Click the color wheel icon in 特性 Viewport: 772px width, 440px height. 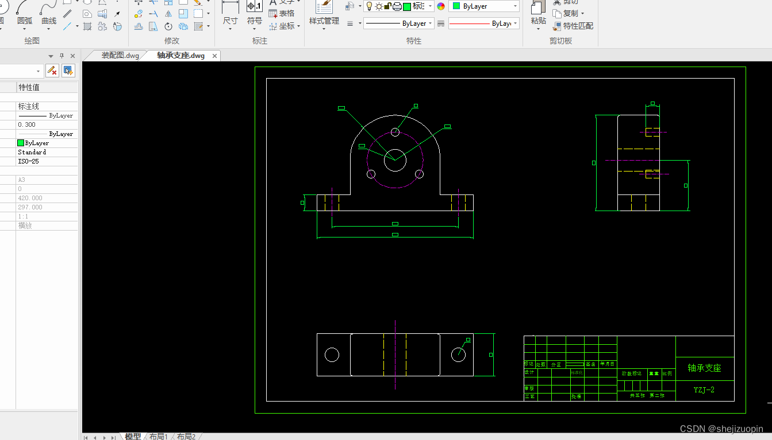[x=441, y=6]
